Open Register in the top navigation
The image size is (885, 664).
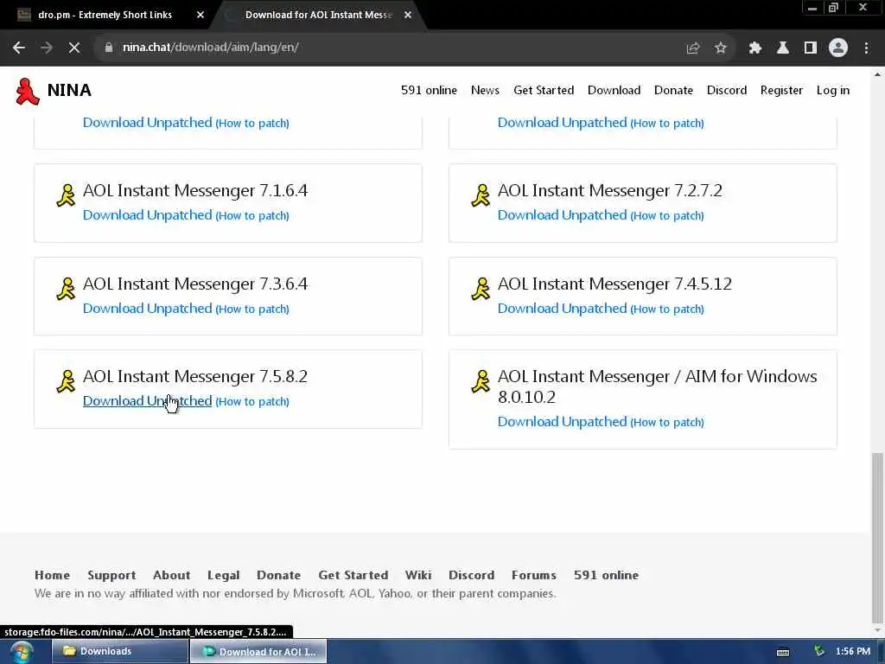coord(781,90)
